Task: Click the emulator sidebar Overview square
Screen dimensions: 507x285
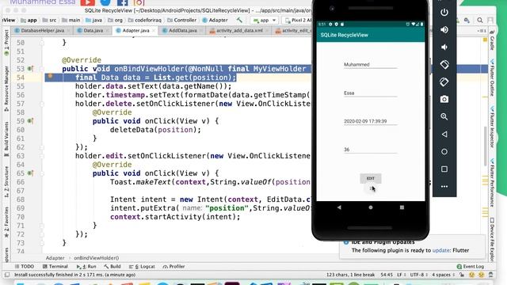Action: tap(444, 169)
